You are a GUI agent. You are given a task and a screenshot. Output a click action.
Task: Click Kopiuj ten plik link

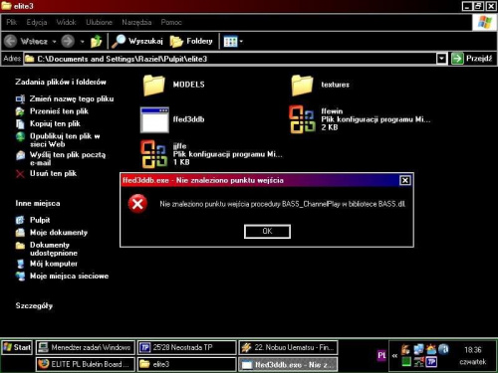pos(55,123)
